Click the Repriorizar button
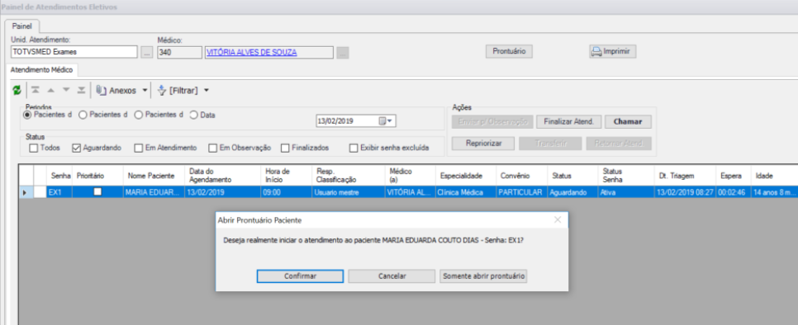 483,144
